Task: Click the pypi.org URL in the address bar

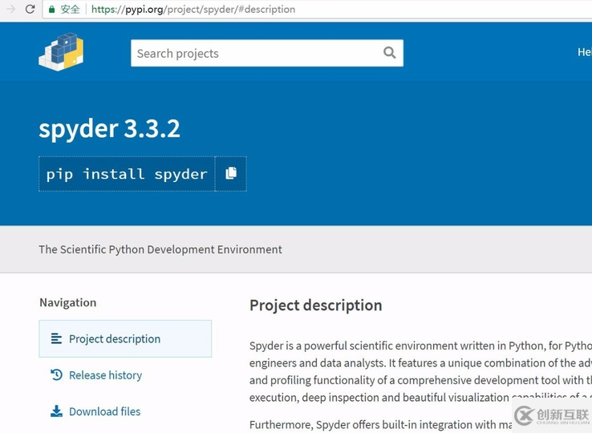Action: (193, 9)
